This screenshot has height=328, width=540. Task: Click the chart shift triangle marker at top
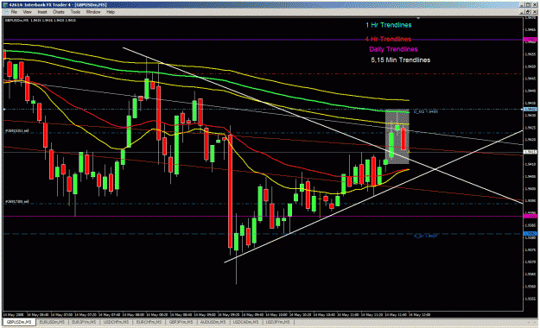(x=418, y=18)
